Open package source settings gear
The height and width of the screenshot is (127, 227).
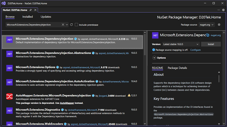pos(219,25)
